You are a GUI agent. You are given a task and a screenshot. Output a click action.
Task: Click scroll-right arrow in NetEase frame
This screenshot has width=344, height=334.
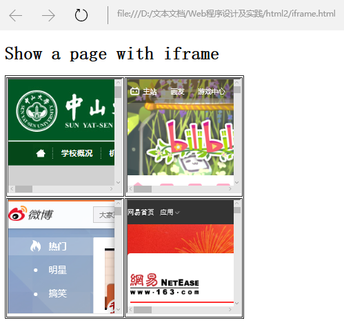coord(230,310)
